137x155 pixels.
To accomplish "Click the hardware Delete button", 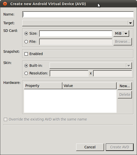I will pyautogui.click(x=125, y=95).
